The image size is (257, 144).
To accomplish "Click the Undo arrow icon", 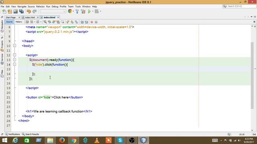I will [29, 12].
